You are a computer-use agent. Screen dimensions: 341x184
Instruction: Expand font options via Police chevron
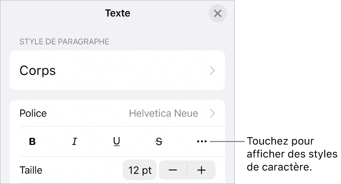(x=213, y=113)
